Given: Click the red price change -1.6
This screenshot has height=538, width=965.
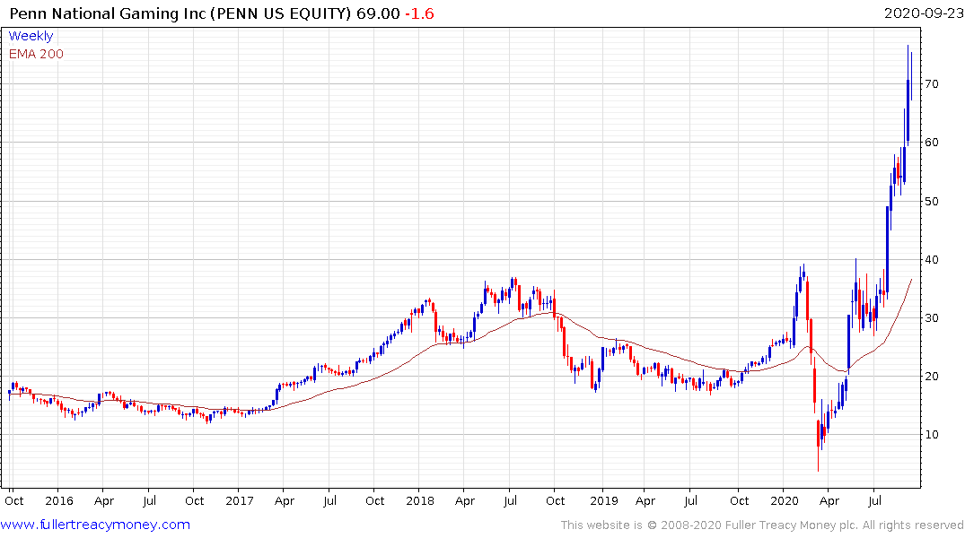Looking at the screenshot, I should [x=420, y=13].
